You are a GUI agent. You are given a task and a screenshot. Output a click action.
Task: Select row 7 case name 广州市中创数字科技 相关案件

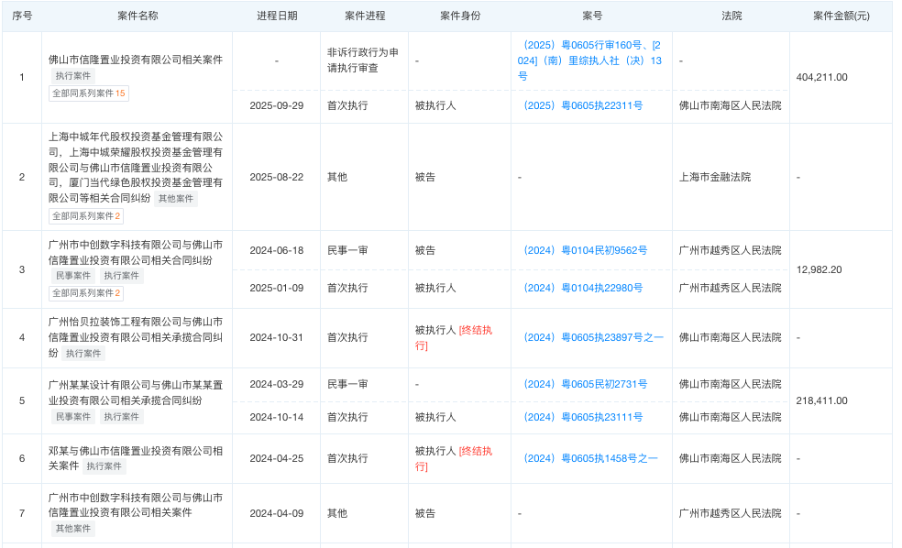[x=136, y=505]
